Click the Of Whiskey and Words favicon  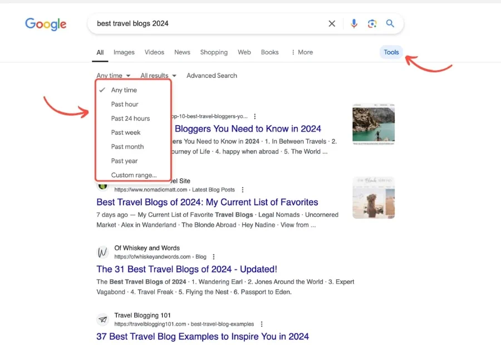[x=102, y=253]
